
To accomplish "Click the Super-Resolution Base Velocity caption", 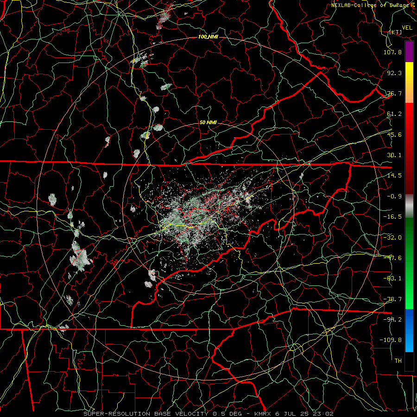I will coord(208,414).
